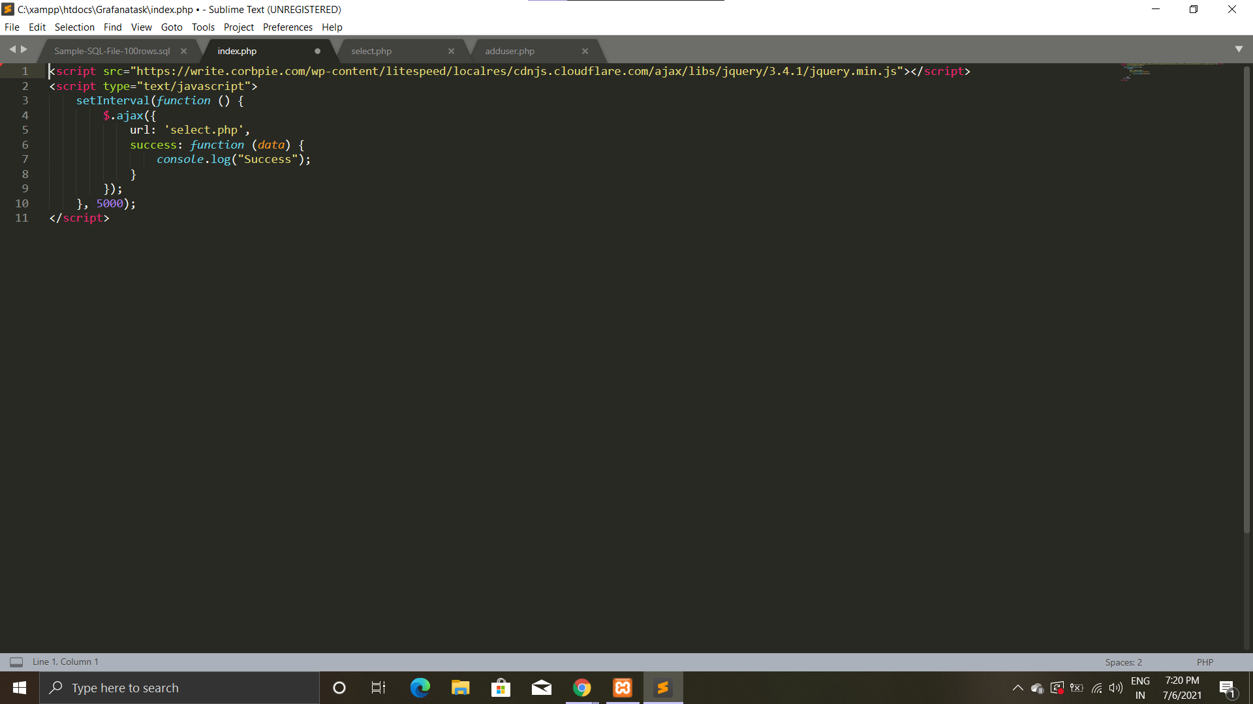
Task: Close the Sample-SQL-File-100rows.sql tab
Action: [183, 51]
